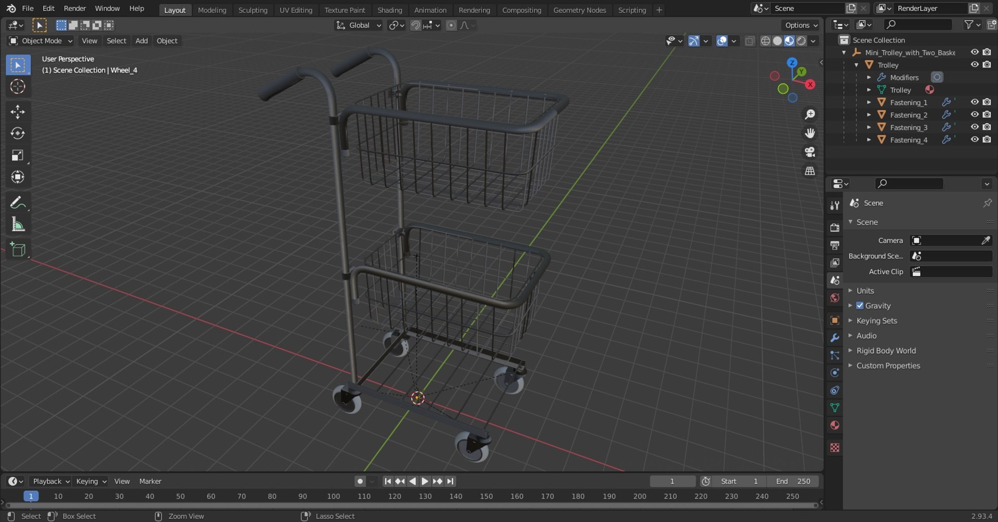The image size is (998, 522).
Task: Enable auto keying record button
Action: (x=360, y=481)
